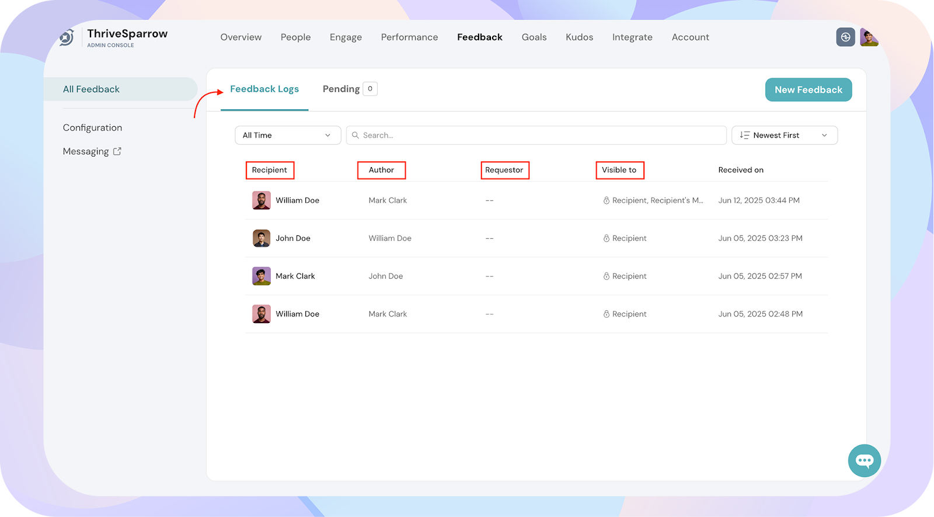Screen dimensions: 934x517
Task: Click recipient name John Doe
Action: (x=293, y=238)
